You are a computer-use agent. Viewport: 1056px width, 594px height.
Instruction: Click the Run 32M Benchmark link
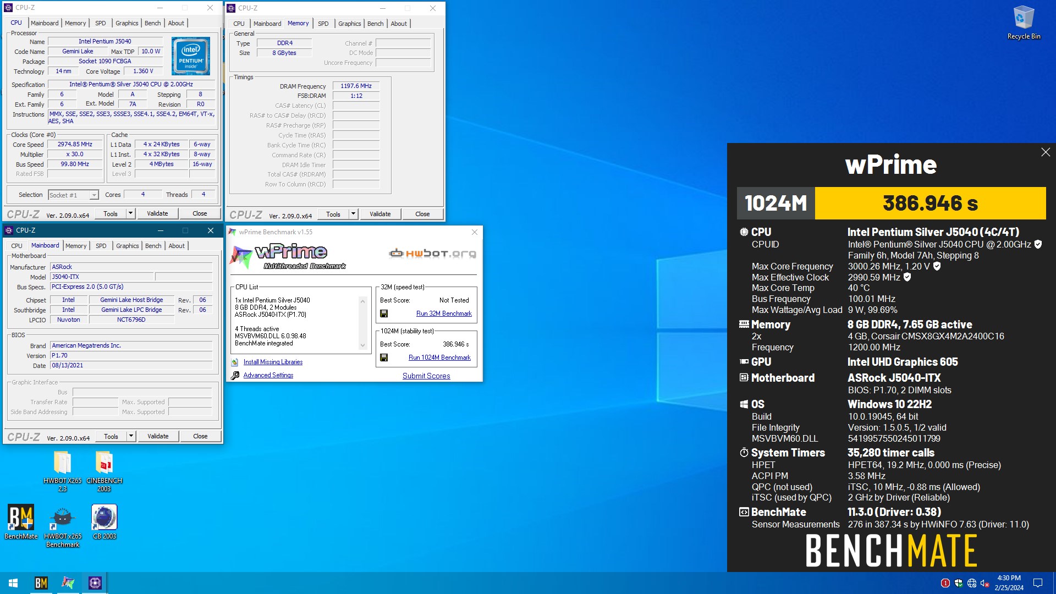coord(444,313)
